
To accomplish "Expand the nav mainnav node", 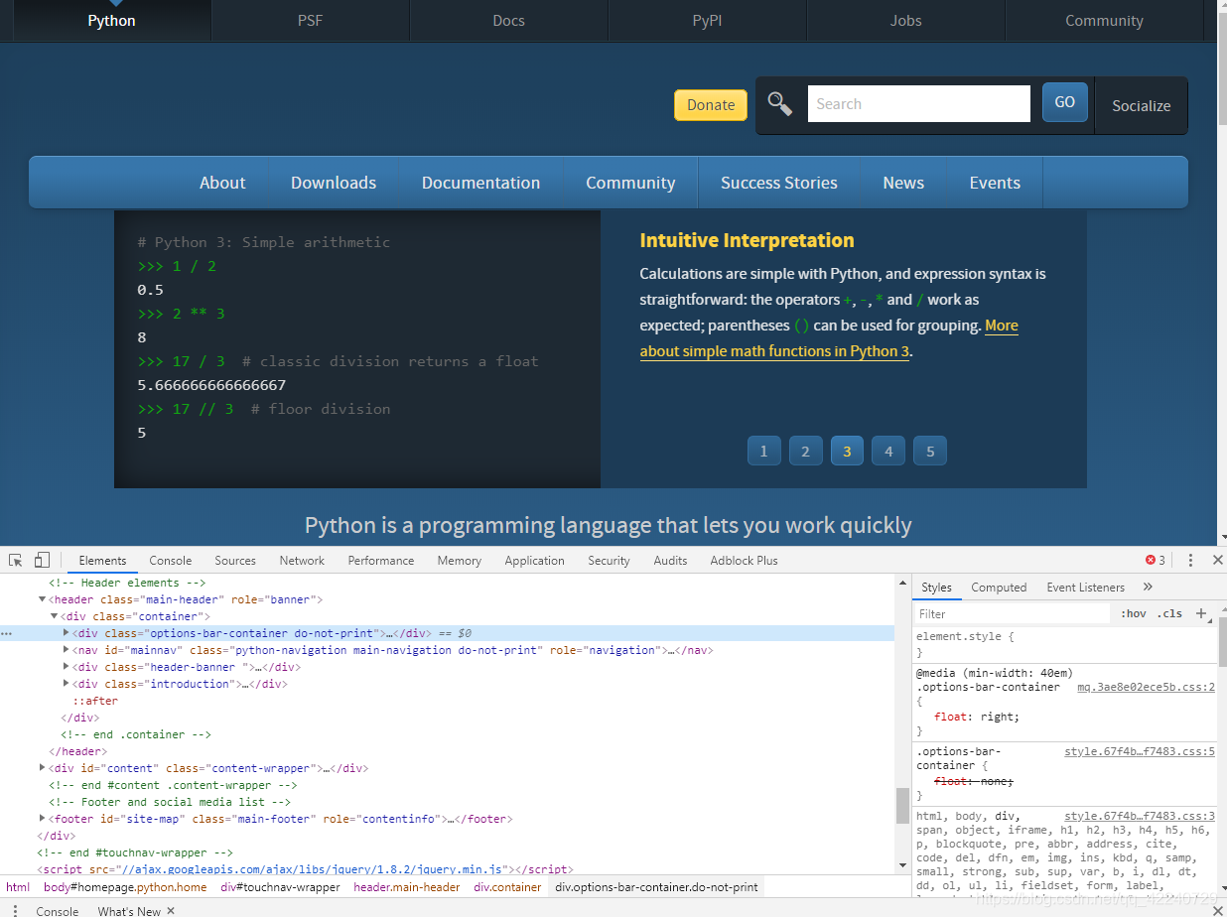I will pyautogui.click(x=67, y=650).
